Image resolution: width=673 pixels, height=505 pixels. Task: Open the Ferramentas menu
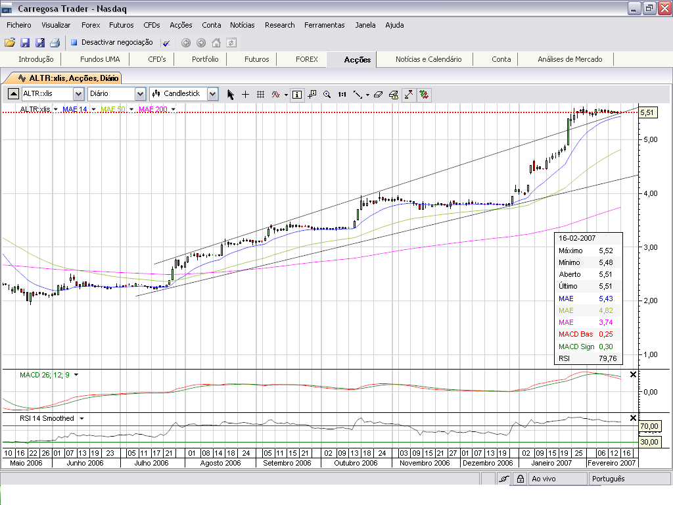pyautogui.click(x=324, y=25)
